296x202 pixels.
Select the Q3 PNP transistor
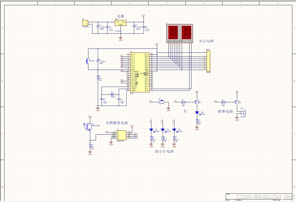[236, 102]
